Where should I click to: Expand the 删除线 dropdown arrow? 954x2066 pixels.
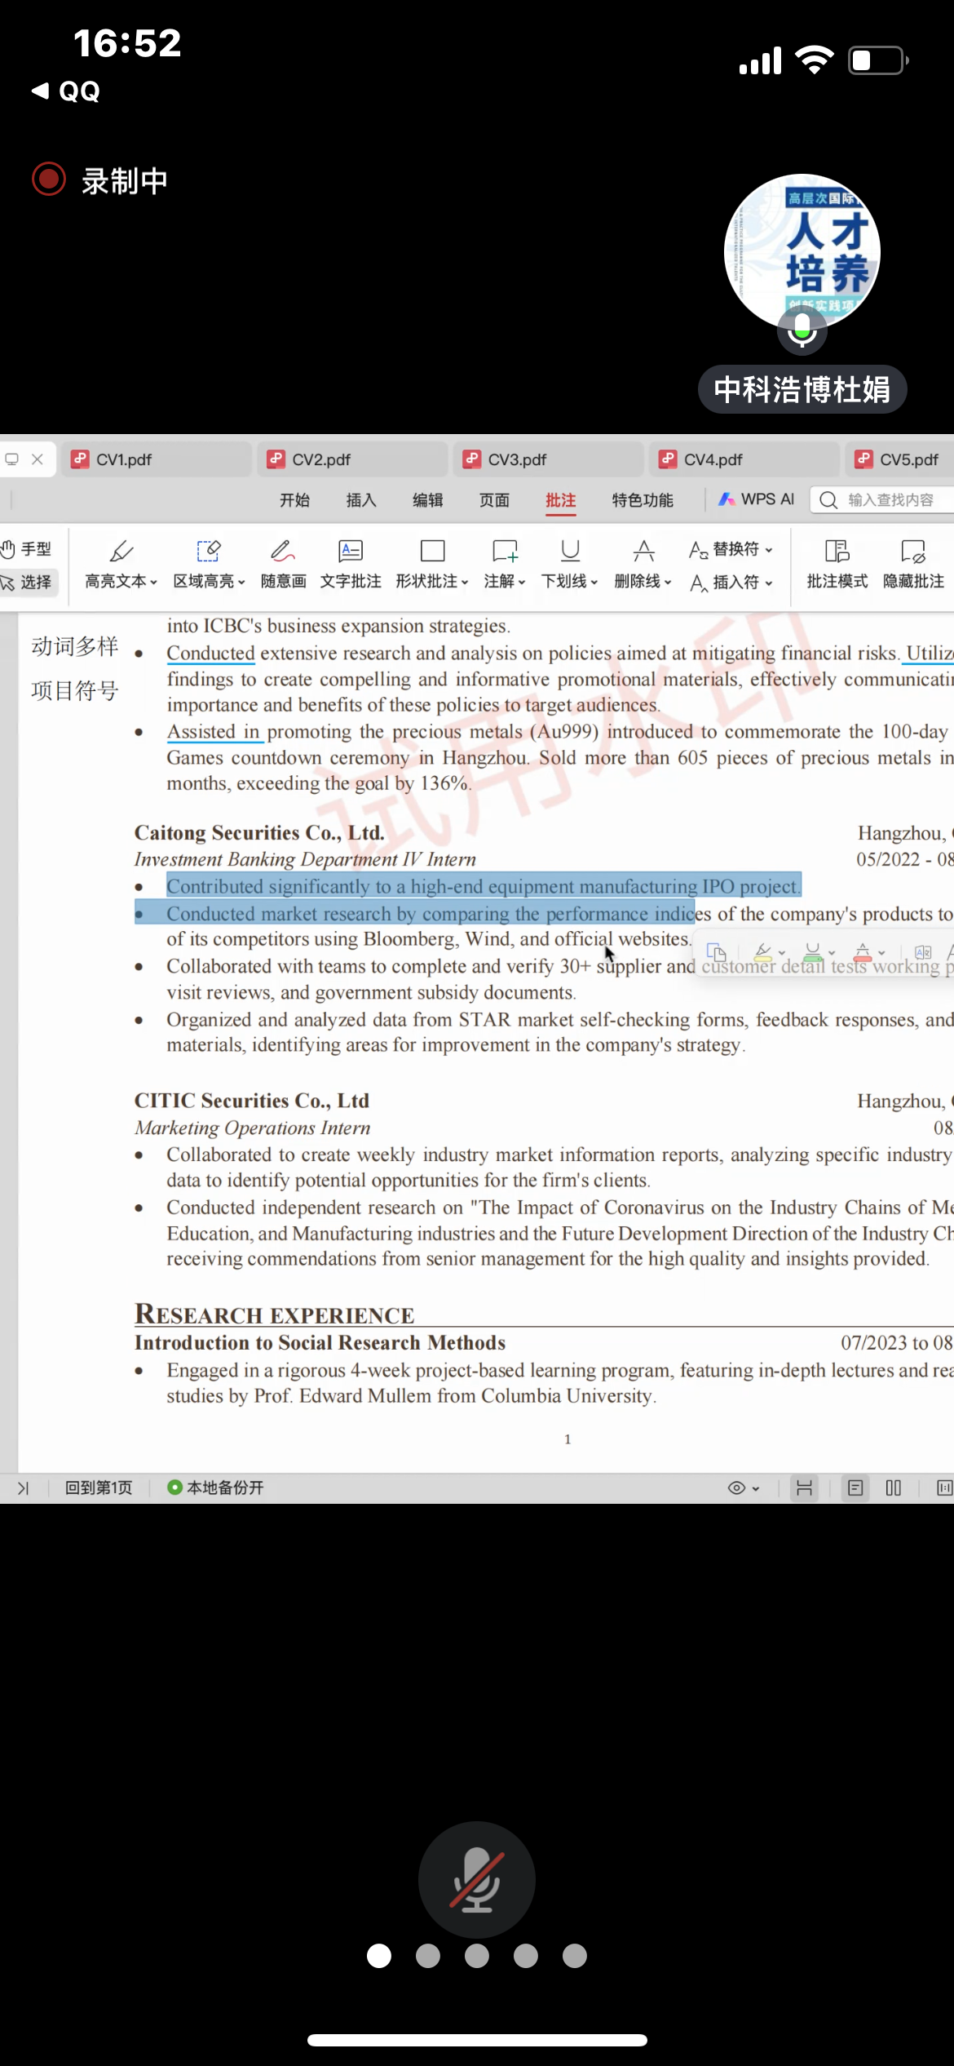coord(668,582)
